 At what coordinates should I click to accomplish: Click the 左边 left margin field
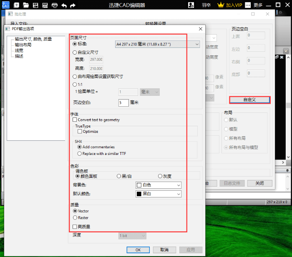coord(256,48)
